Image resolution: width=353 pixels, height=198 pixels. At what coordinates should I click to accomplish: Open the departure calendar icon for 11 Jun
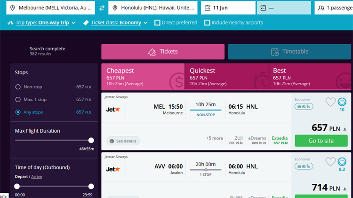coord(207,8)
